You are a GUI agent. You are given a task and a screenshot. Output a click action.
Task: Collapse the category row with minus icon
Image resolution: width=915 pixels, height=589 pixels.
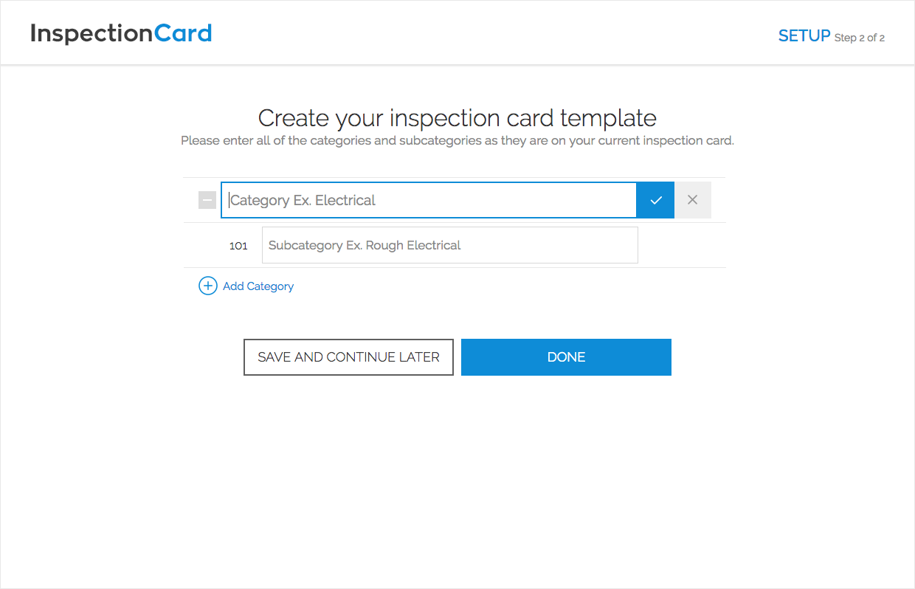click(x=207, y=200)
